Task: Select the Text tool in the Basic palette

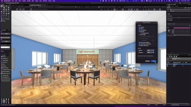Action: (x=1, y=8)
